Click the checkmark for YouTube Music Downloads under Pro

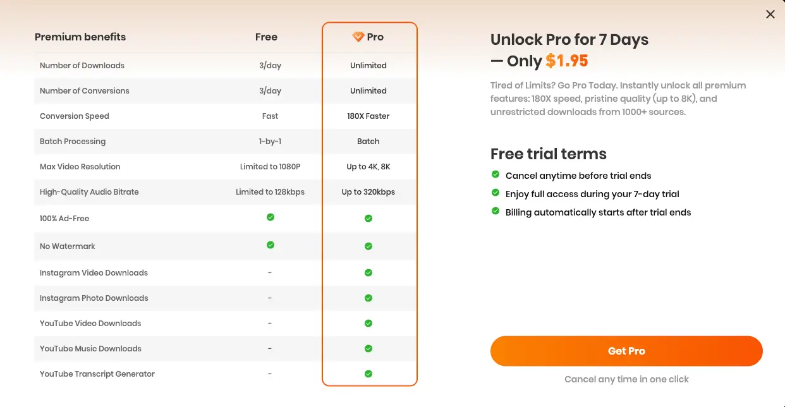click(x=368, y=348)
